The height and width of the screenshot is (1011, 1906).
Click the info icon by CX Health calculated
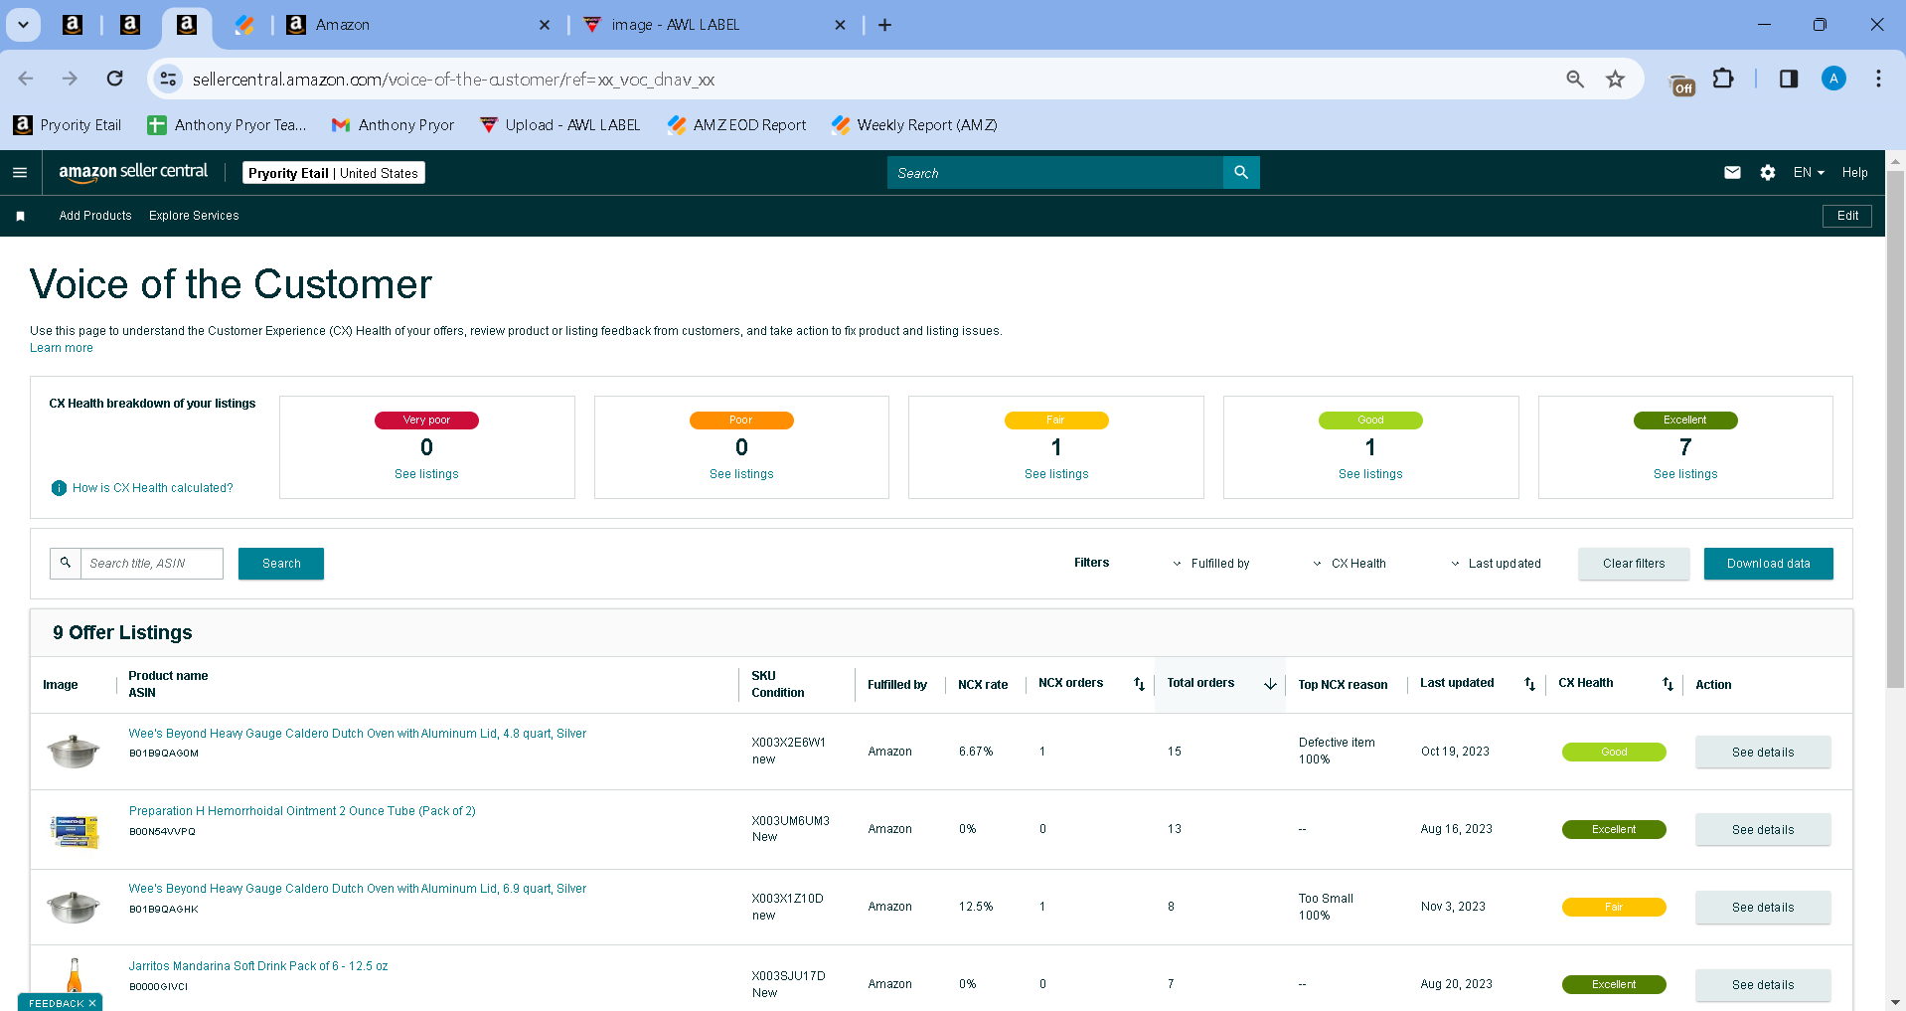click(59, 488)
